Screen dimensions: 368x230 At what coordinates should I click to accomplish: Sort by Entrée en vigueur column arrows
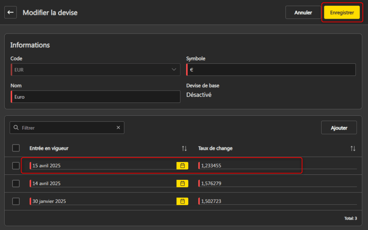184,148
